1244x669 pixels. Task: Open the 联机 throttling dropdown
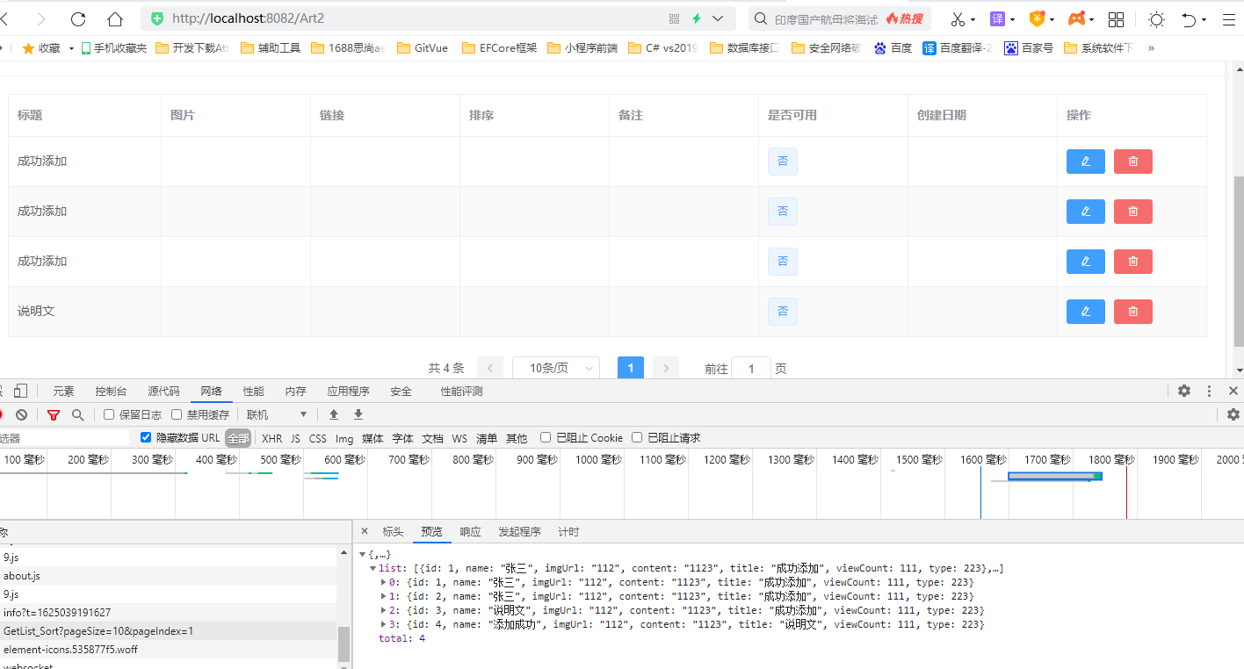pyautogui.click(x=277, y=414)
